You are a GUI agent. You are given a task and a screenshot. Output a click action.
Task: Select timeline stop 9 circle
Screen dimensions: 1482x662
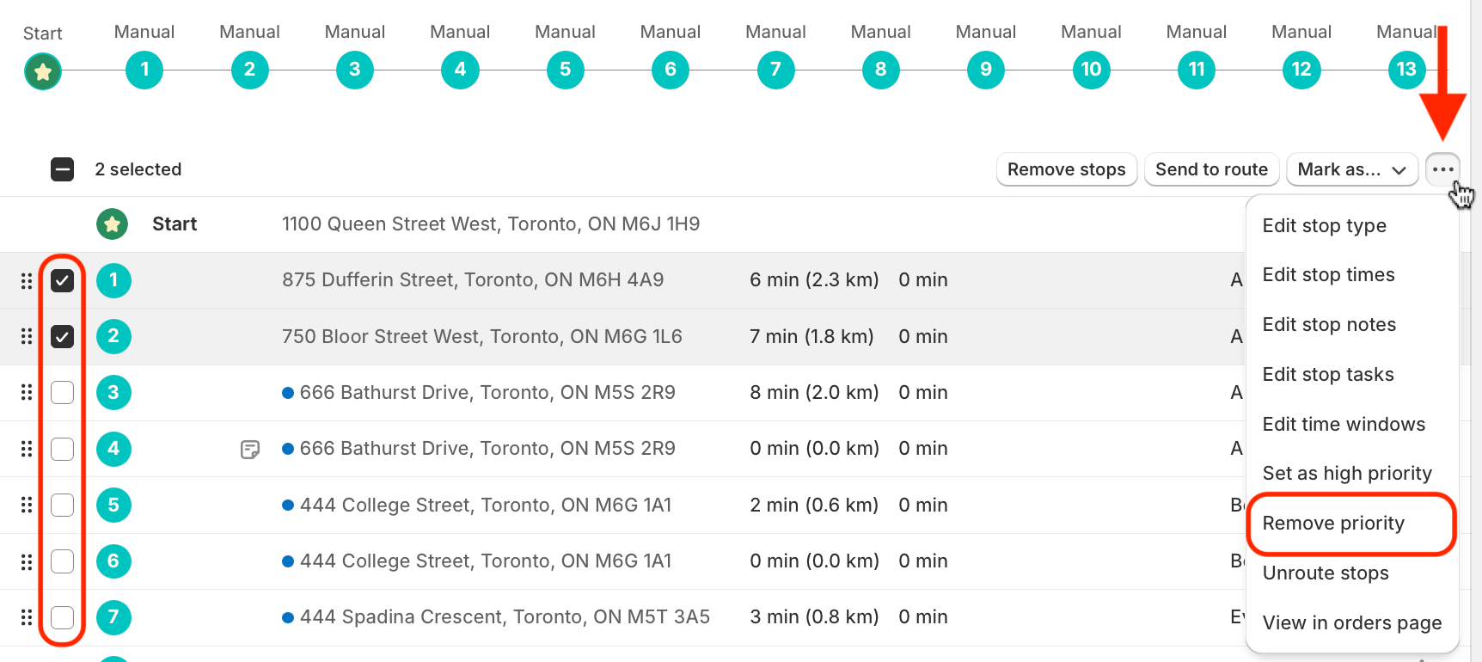(x=986, y=70)
